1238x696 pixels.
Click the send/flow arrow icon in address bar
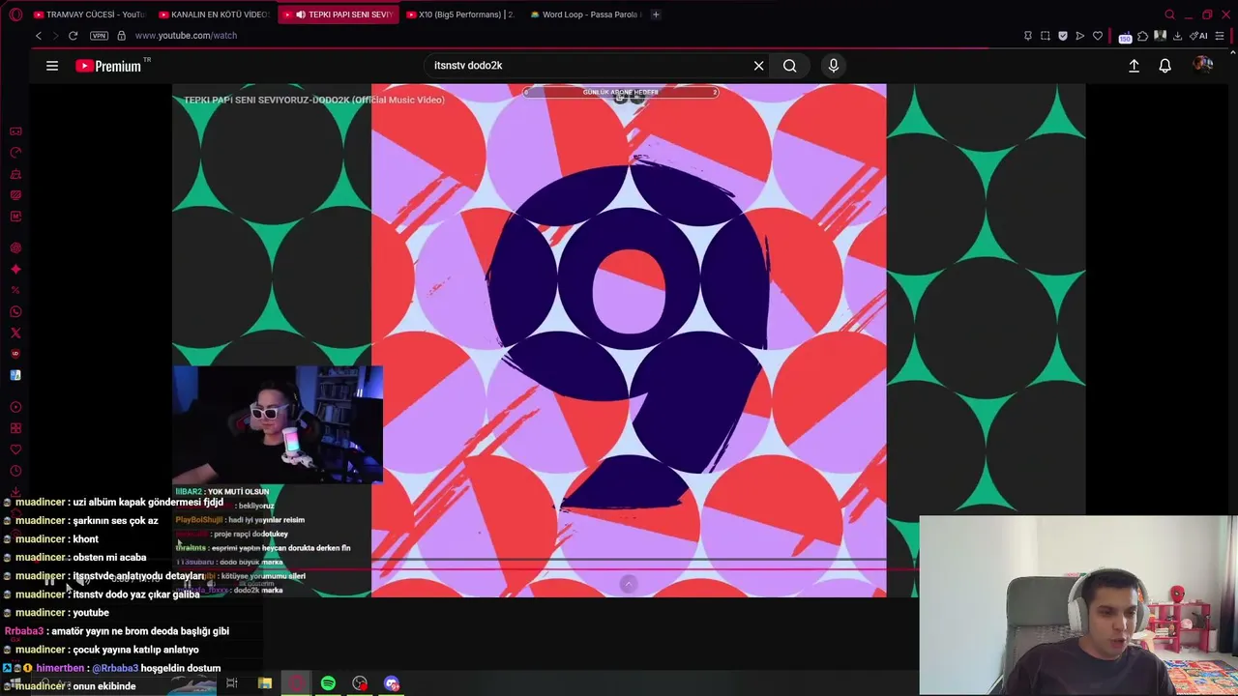pyautogui.click(x=1079, y=36)
